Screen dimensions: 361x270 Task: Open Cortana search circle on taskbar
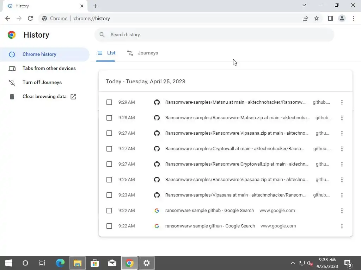25,263
